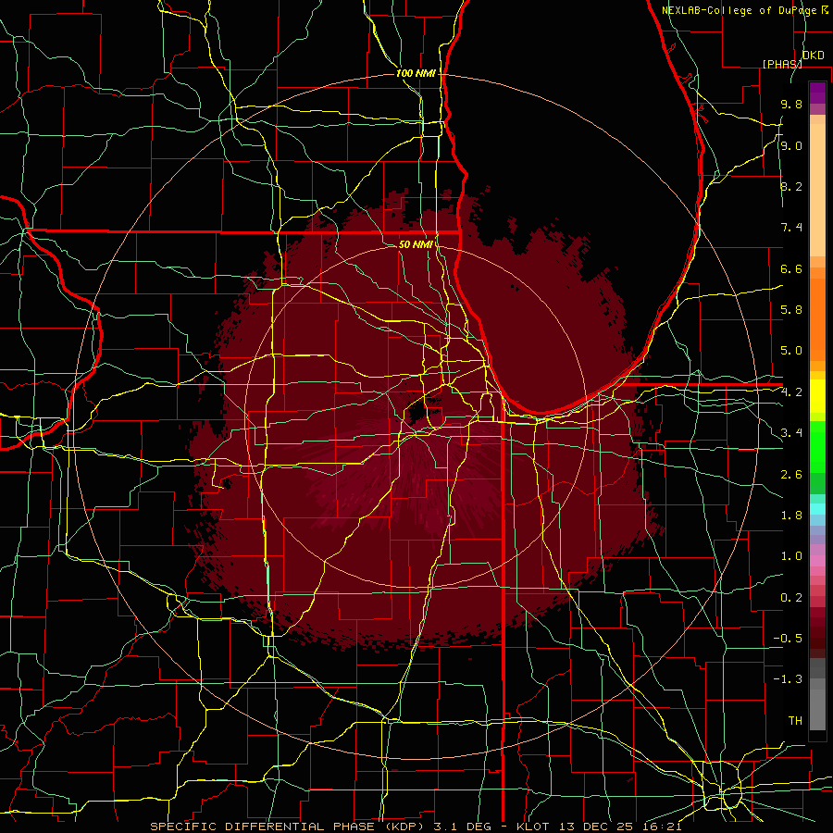Click the "TH" threshold label on the legend
Screen dimensions: 833x833
795,721
